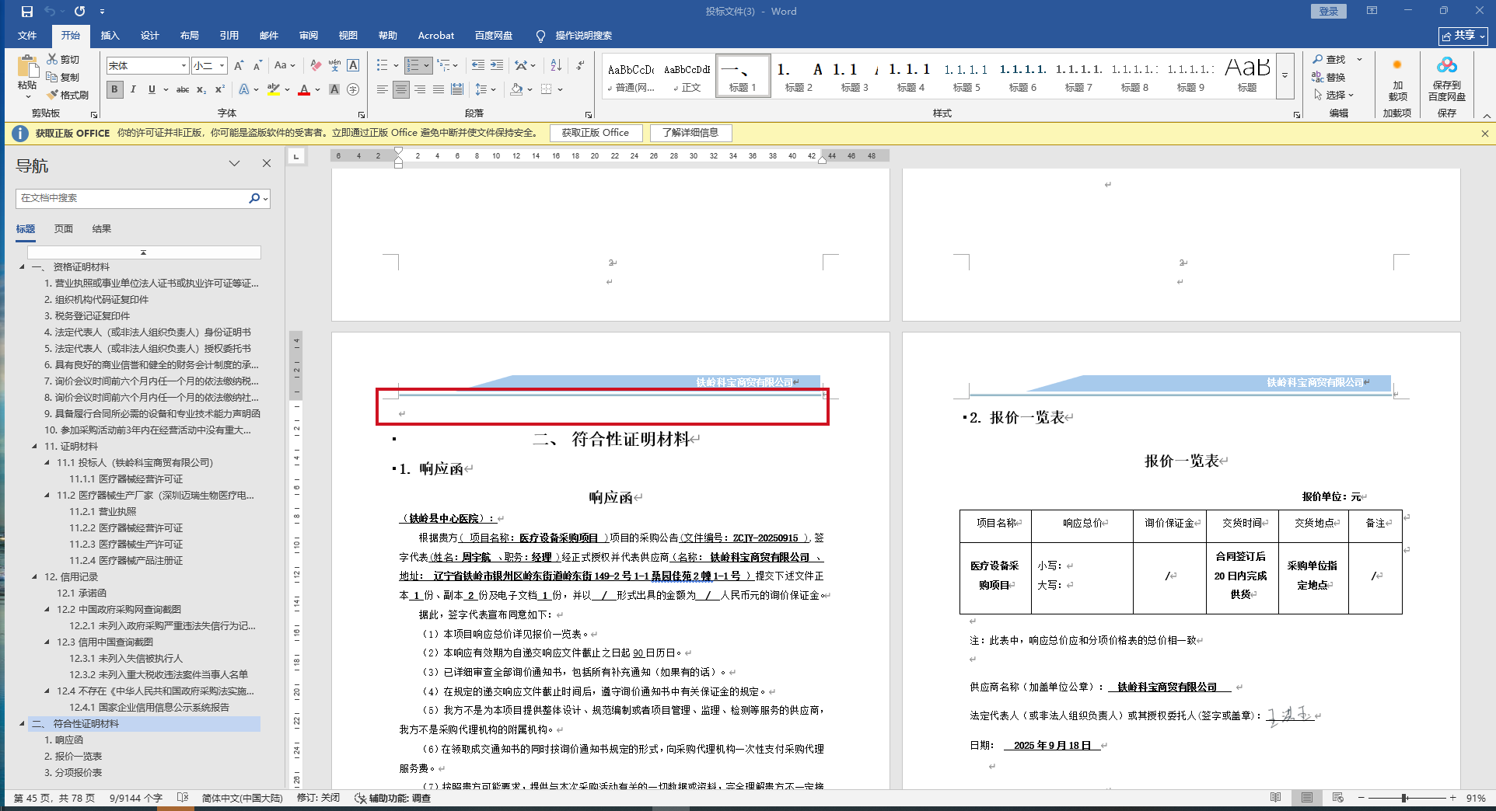Copy the selection using 复制
This screenshot has height=811, width=1496.
pyautogui.click(x=63, y=77)
